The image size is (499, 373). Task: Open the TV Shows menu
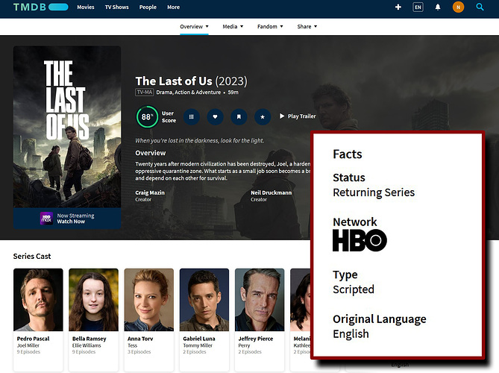tap(117, 7)
